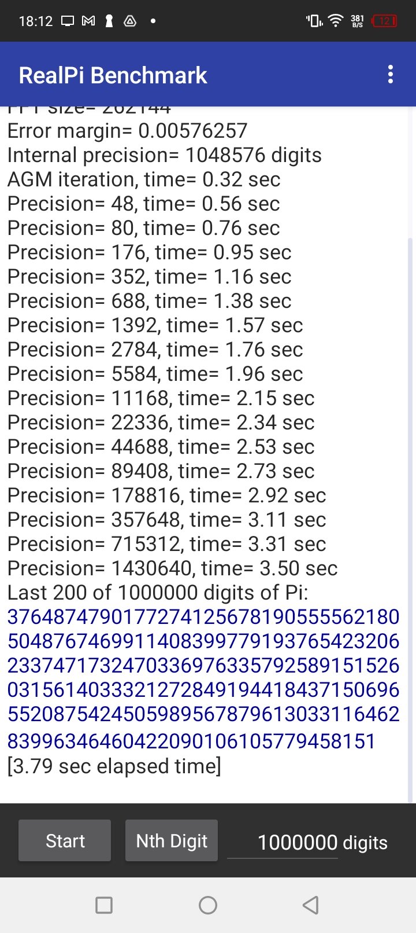
Task: Tap the keyhole notification icon in status bar
Action: [x=109, y=21]
